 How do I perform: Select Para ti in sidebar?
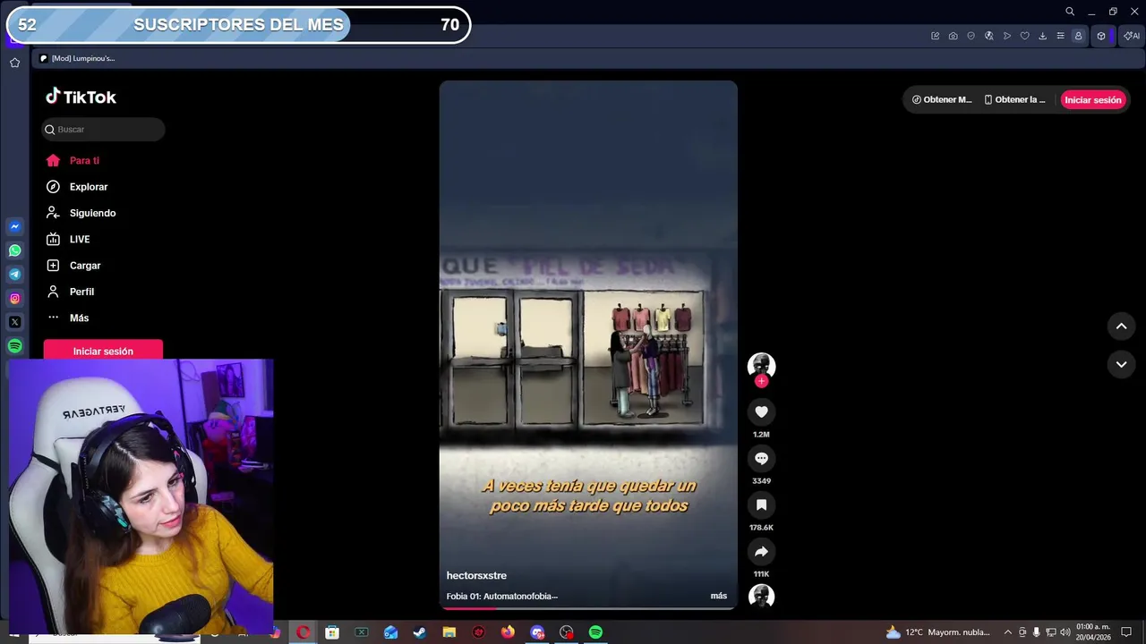point(73,161)
